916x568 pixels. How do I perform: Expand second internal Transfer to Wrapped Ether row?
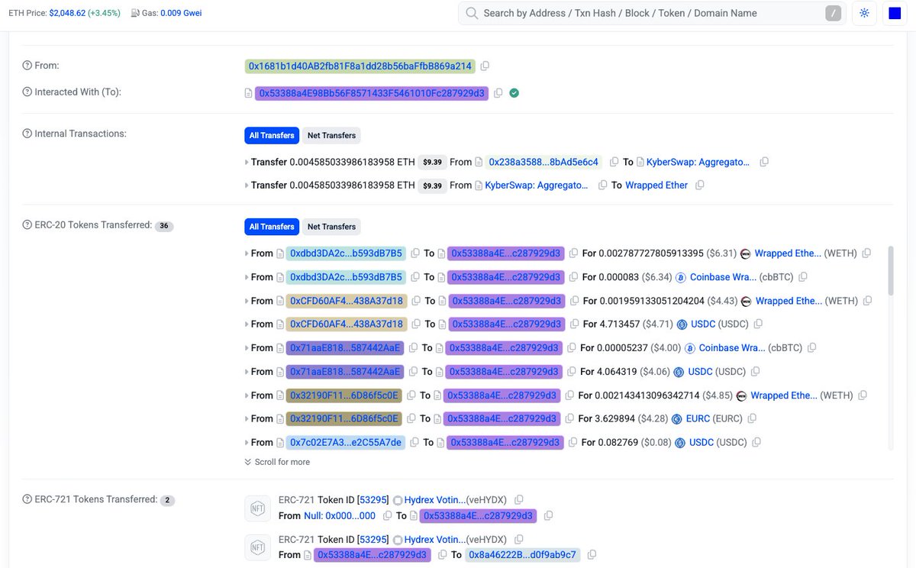pos(247,186)
